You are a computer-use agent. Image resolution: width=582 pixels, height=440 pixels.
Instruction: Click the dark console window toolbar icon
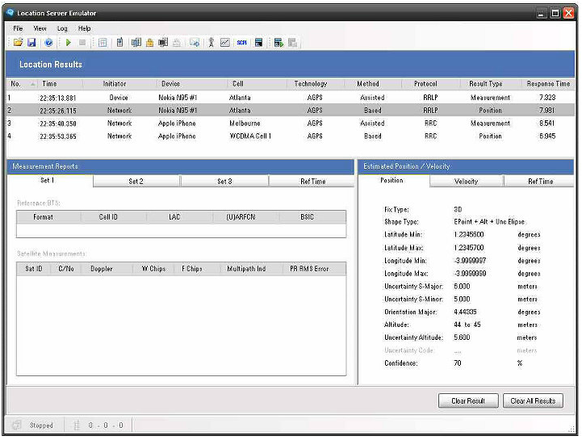tap(258, 42)
